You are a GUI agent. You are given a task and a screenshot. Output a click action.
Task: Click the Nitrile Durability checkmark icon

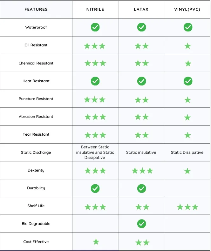tap(95, 188)
